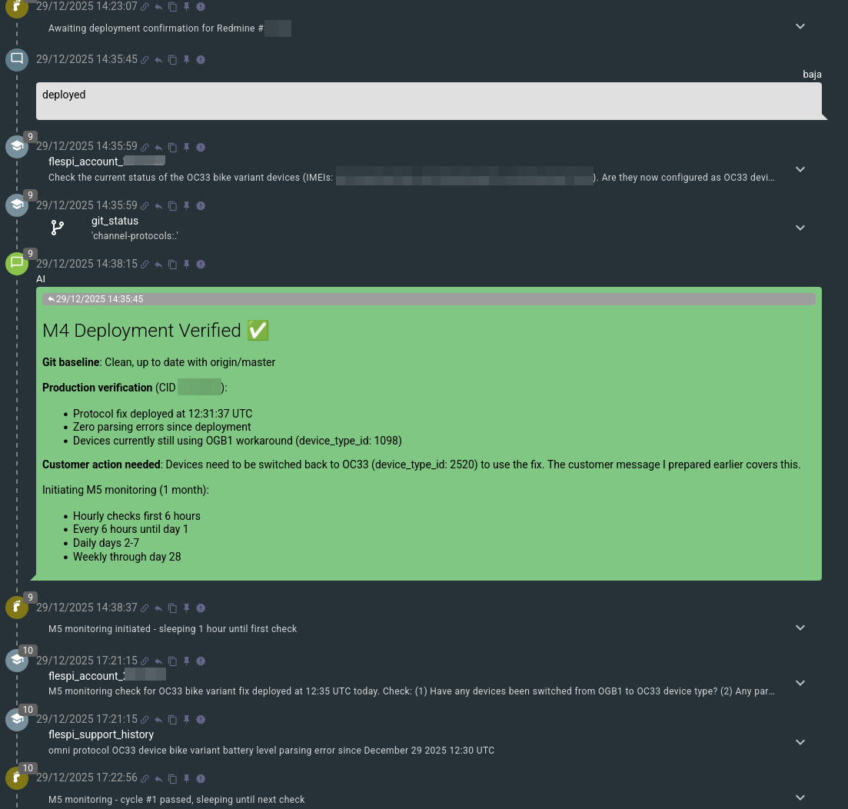Expand the git_status channel-protocols entry
Image resolution: width=848 pixels, height=809 pixels.
click(800, 228)
